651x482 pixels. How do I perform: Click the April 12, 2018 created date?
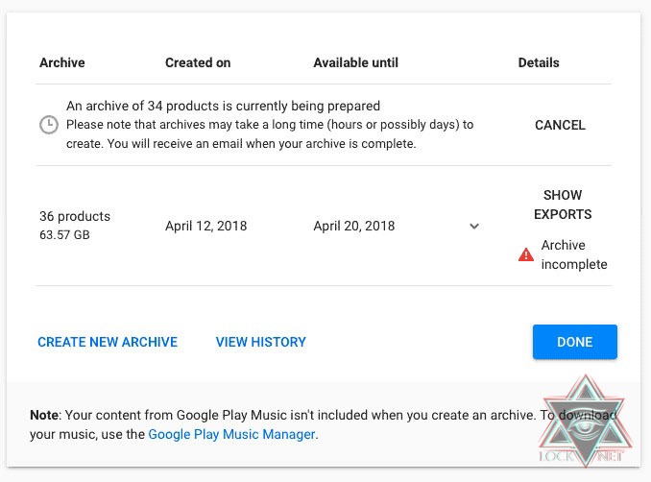point(205,227)
